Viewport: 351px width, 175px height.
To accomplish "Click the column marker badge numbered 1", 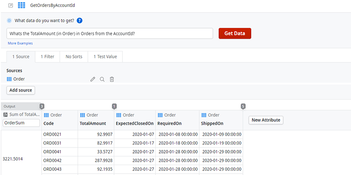I will coord(114,106).
